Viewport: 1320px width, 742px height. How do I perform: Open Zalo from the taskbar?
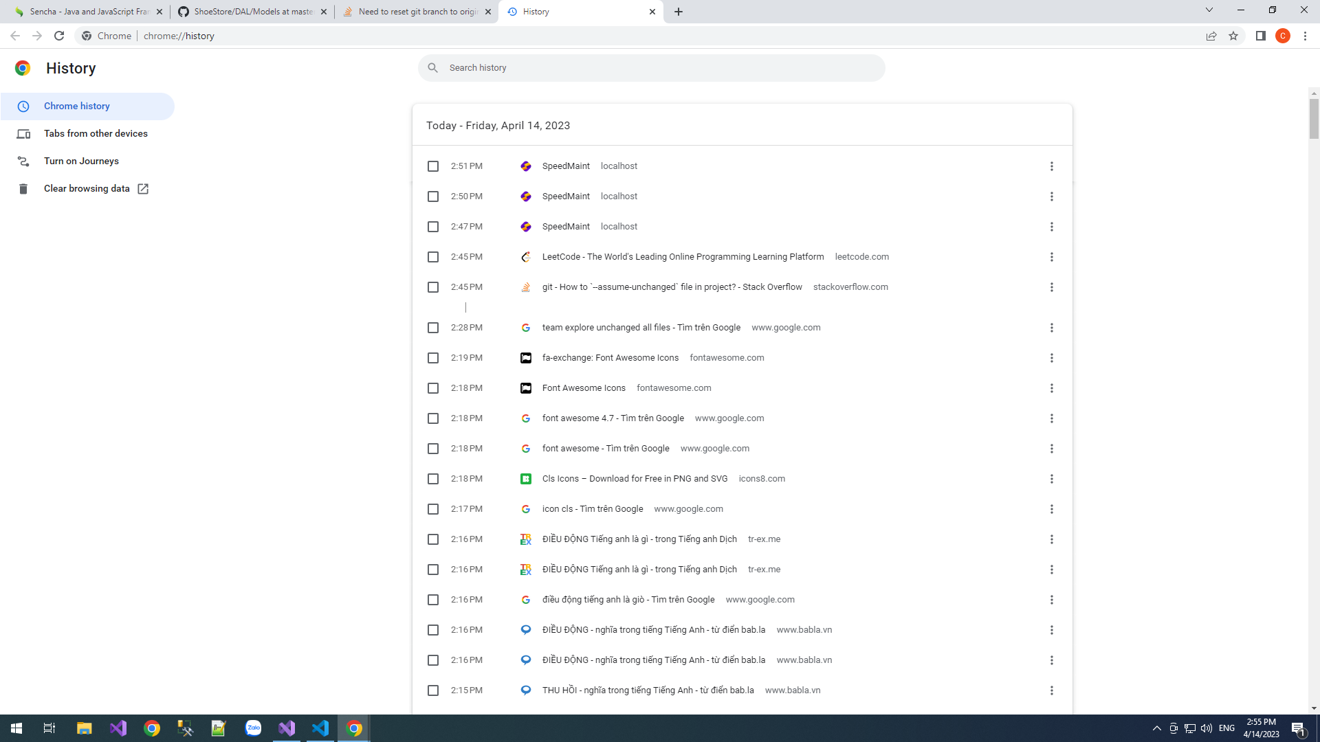(253, 728)
